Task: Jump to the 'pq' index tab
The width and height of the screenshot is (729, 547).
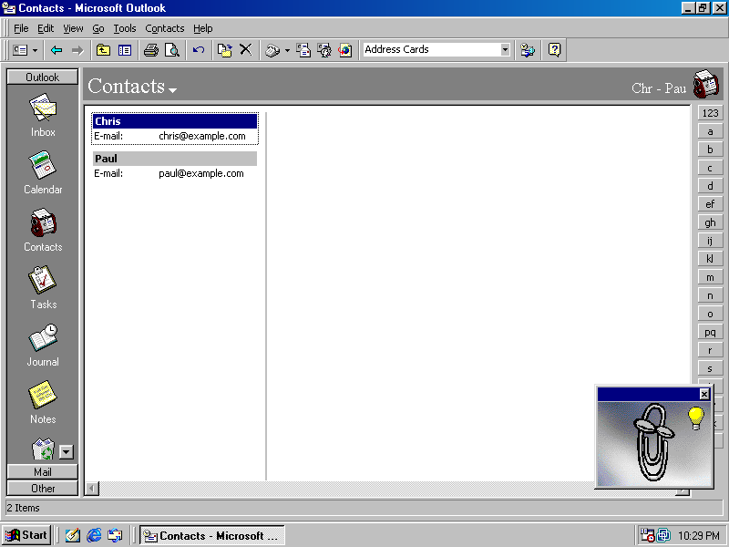Action: point(710,332)
